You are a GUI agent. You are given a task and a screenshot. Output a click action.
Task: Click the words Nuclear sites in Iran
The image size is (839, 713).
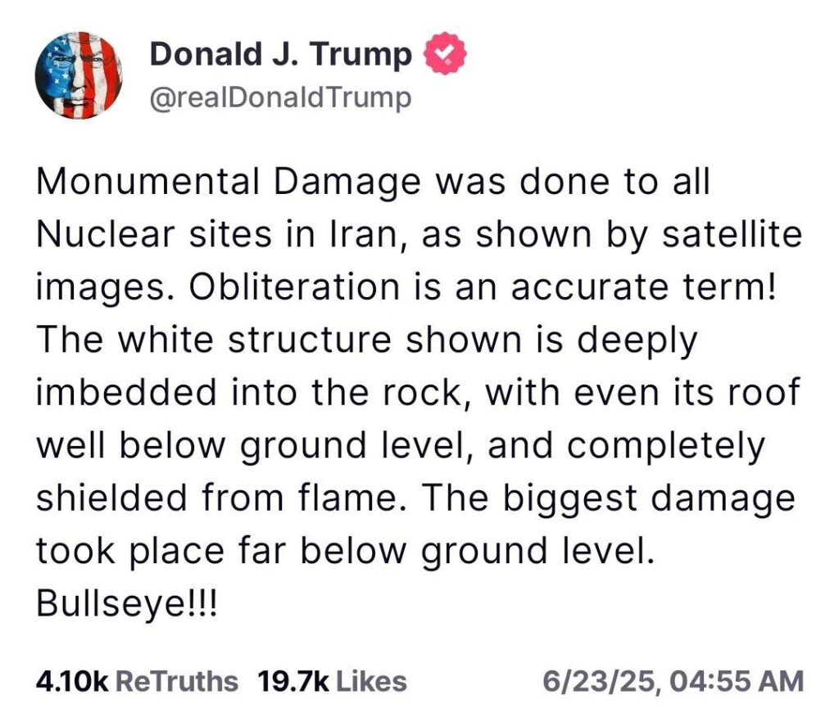tap(219, 235)
